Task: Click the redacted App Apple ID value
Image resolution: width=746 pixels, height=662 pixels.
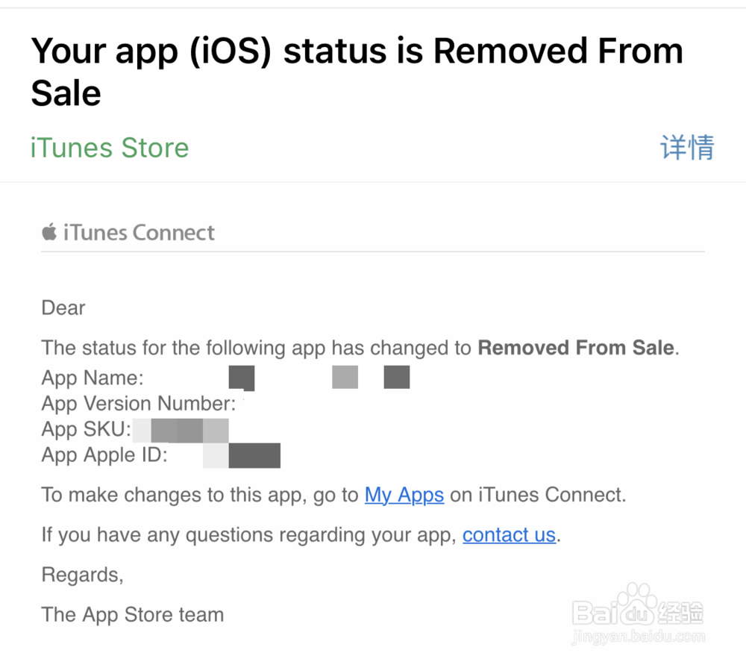Action: coord(242,455)
